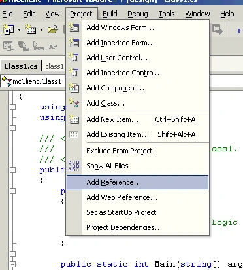Open the Help menu

[227, 14]
